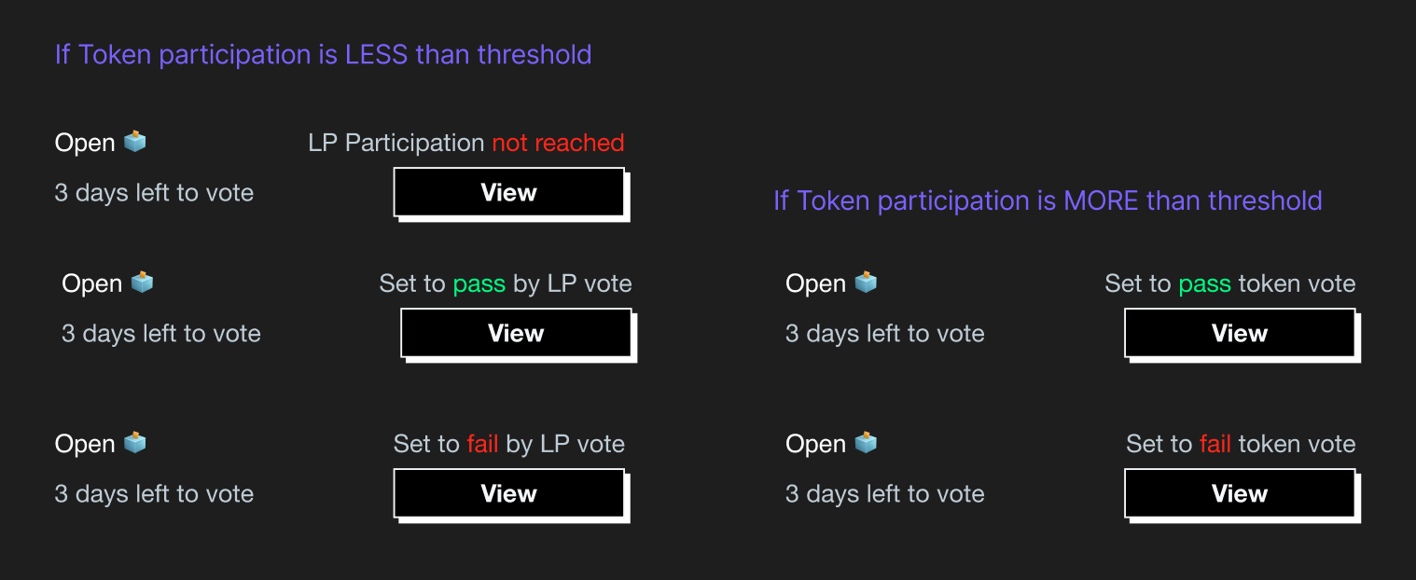View the proposal set to pass by token vote
Viewport: 1416px width, 580px height.
point(1240,333)
